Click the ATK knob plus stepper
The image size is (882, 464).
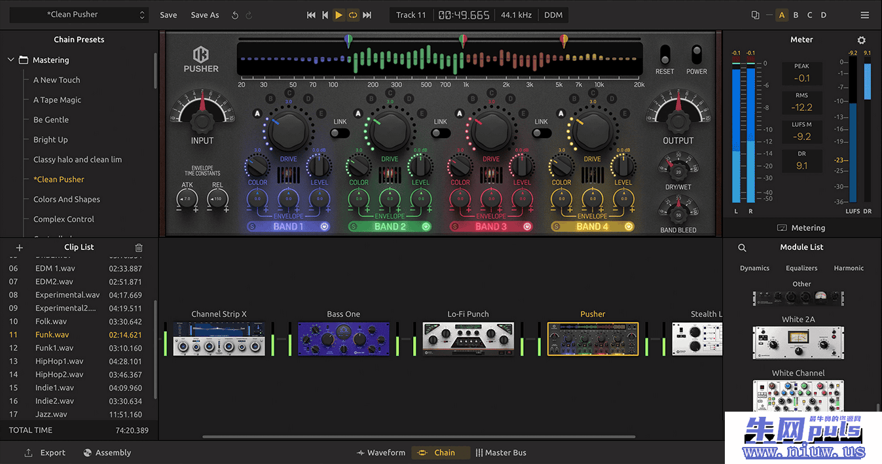click(196, 210)
